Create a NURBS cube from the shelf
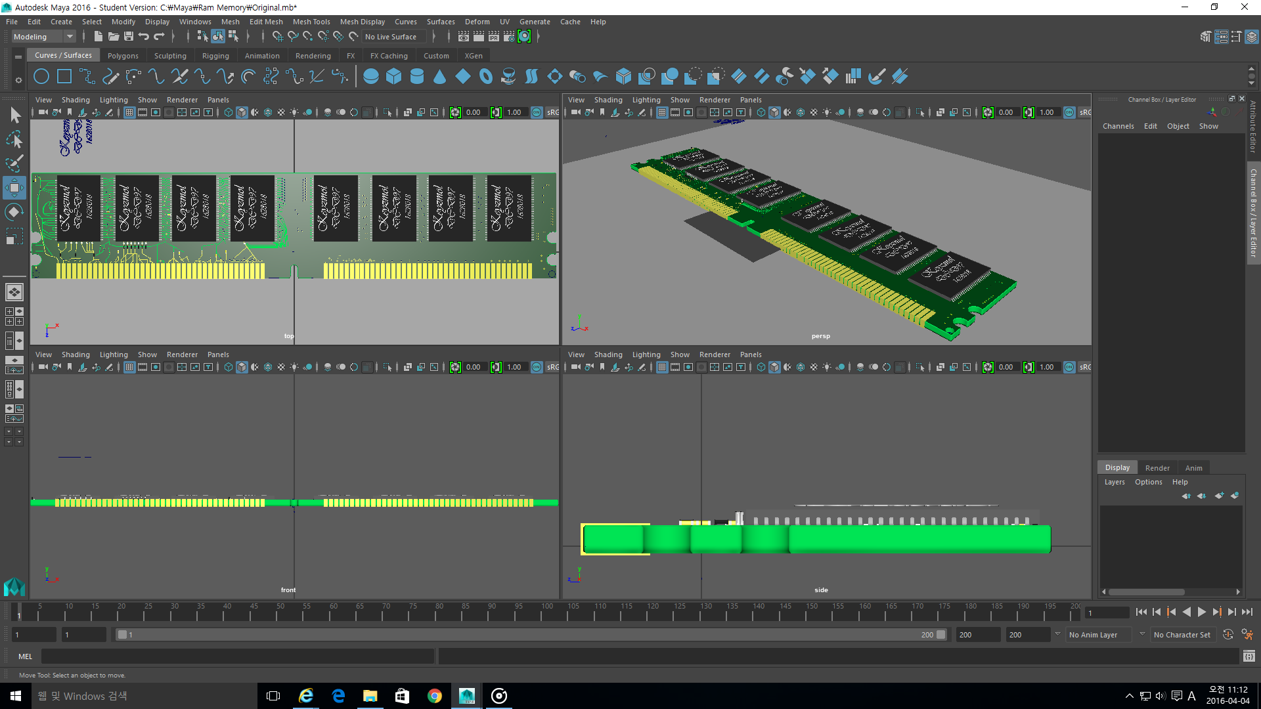This screenshot has width=1261, height=709. click(393, 77)
